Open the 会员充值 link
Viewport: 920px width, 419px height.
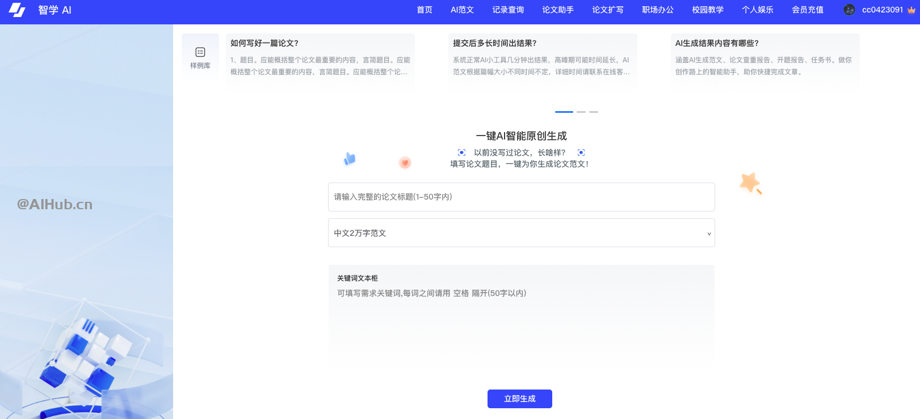coord(807,10)
